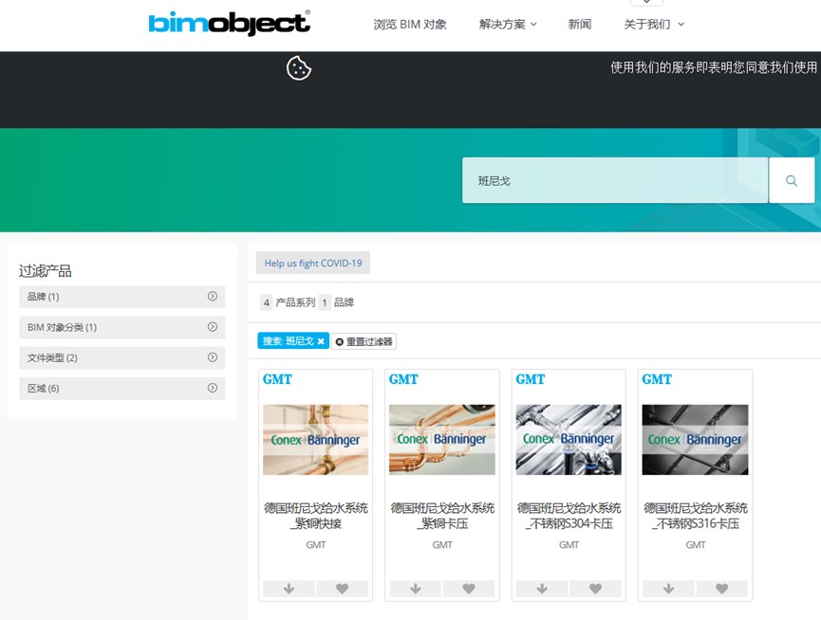Open the 新闻 menu item
Image resolution: width=821 pixels, height=620 pixels.
[x=580, y=25]
